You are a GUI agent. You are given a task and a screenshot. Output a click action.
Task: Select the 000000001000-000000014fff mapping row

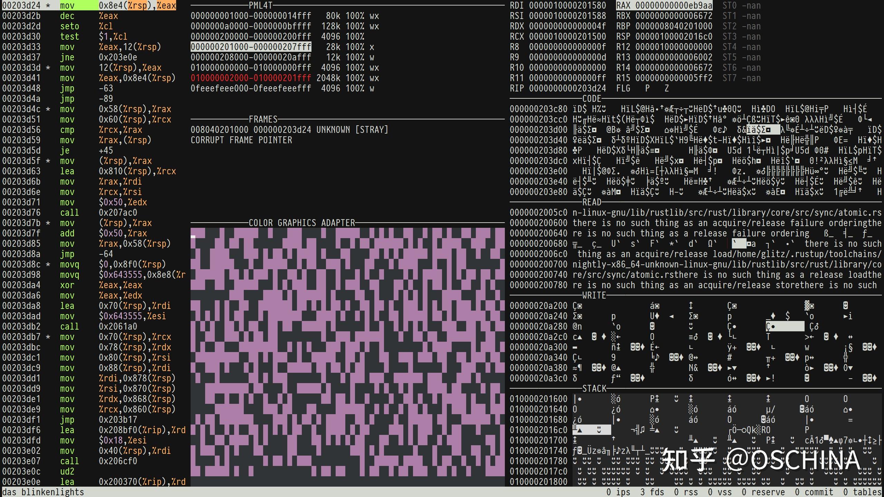click(x=285, y=16)
